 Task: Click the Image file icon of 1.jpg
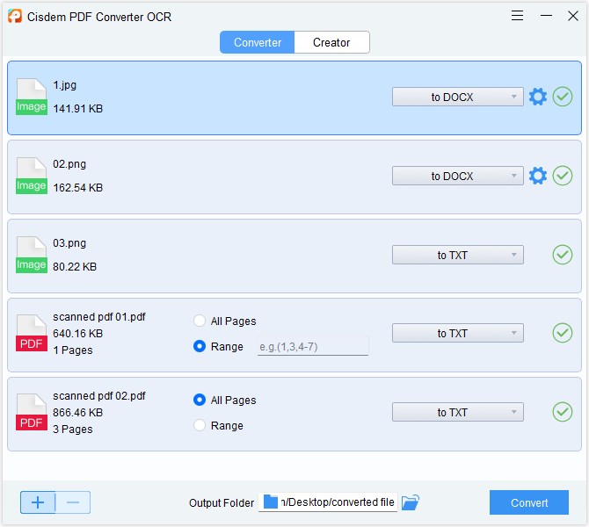click(x=32, y=97)
